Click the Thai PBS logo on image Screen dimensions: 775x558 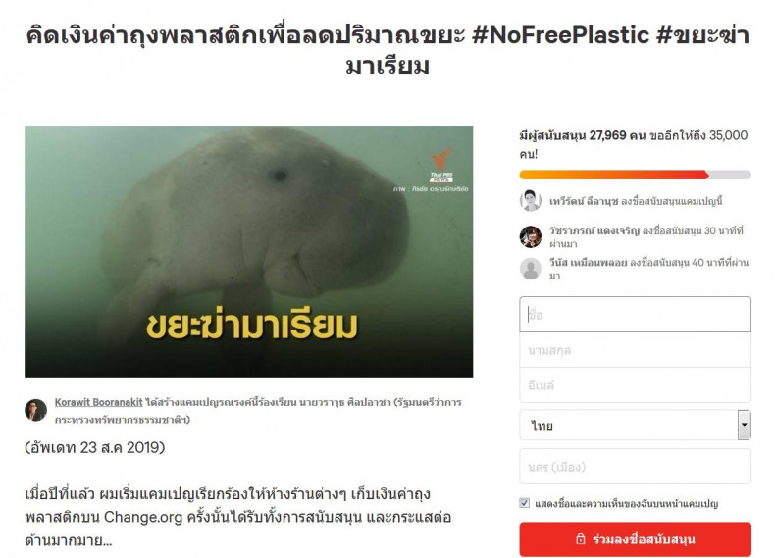tap(441, 165)
